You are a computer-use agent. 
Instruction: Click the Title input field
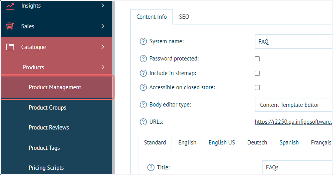[x=297, y=168]
